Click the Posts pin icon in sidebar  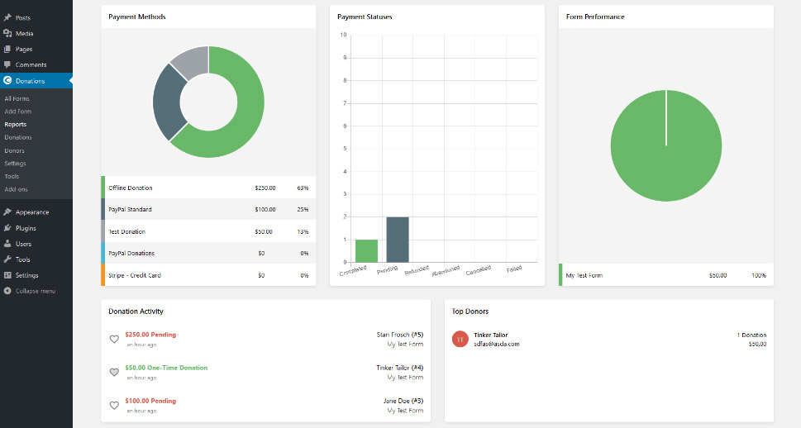[7, 17]
